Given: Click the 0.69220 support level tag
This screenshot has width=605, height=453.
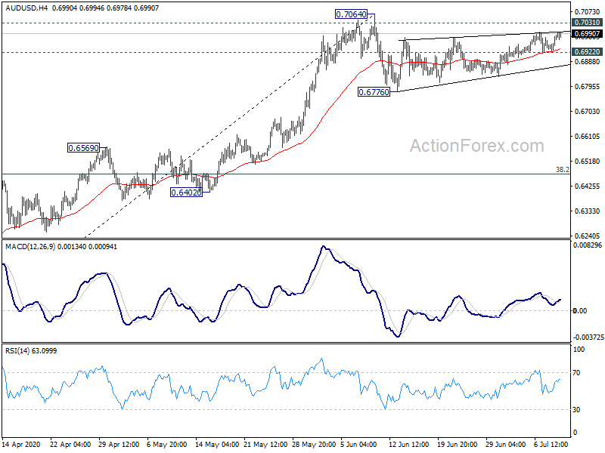Looking at the screenshot, I should tap(587, 51).
